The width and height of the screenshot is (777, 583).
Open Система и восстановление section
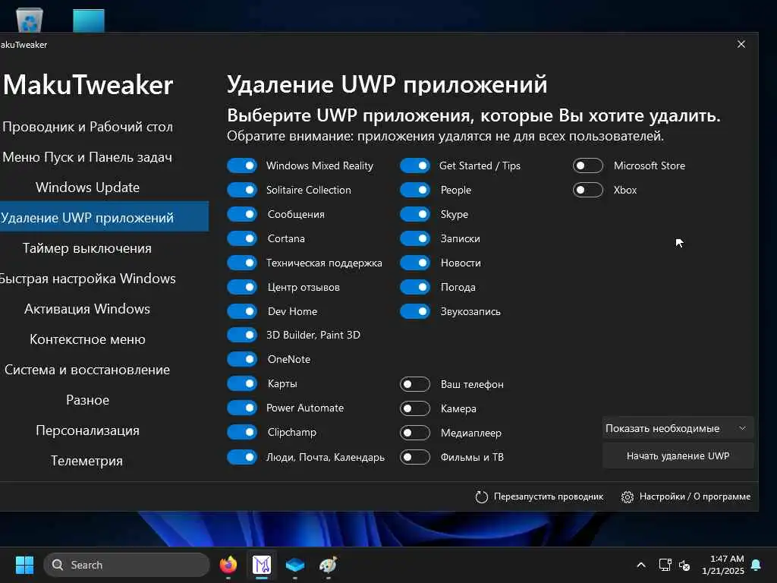pos(88,370)
